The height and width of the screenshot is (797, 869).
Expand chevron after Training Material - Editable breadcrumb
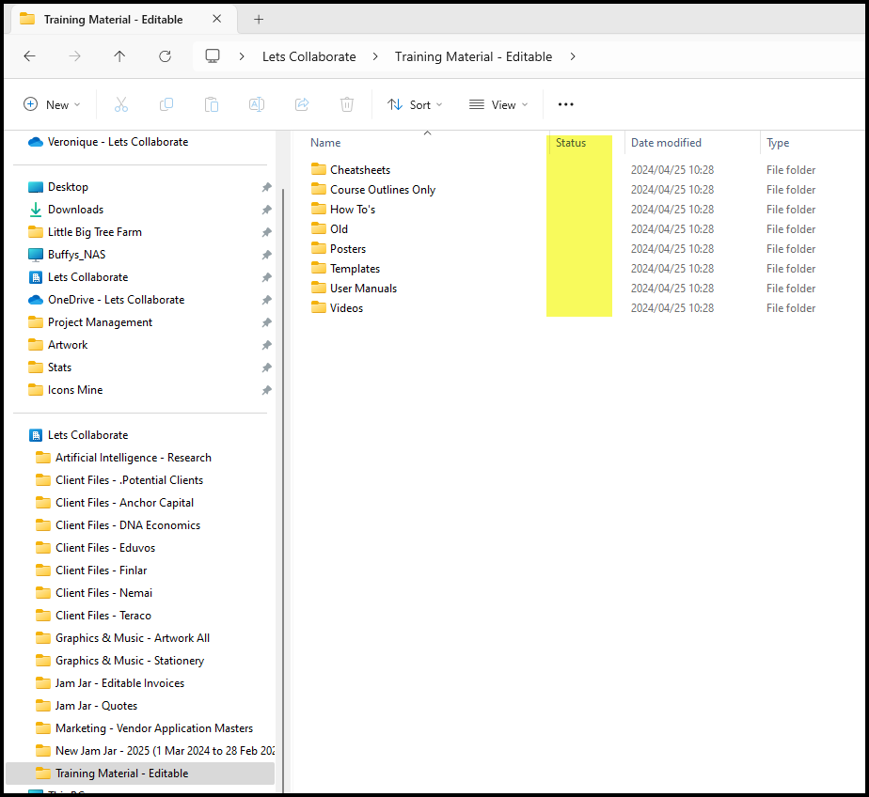pos(573,56)
